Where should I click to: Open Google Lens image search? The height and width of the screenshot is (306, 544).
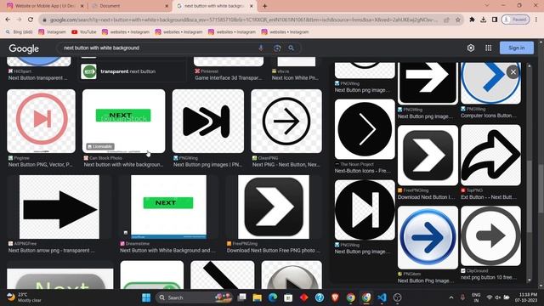pyautogui.click(x=277, y=48)
